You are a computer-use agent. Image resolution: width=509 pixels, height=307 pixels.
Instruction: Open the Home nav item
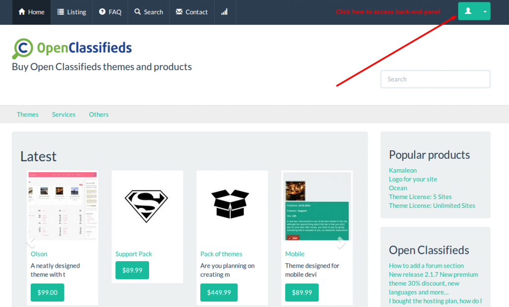click(x=31, y=12)
